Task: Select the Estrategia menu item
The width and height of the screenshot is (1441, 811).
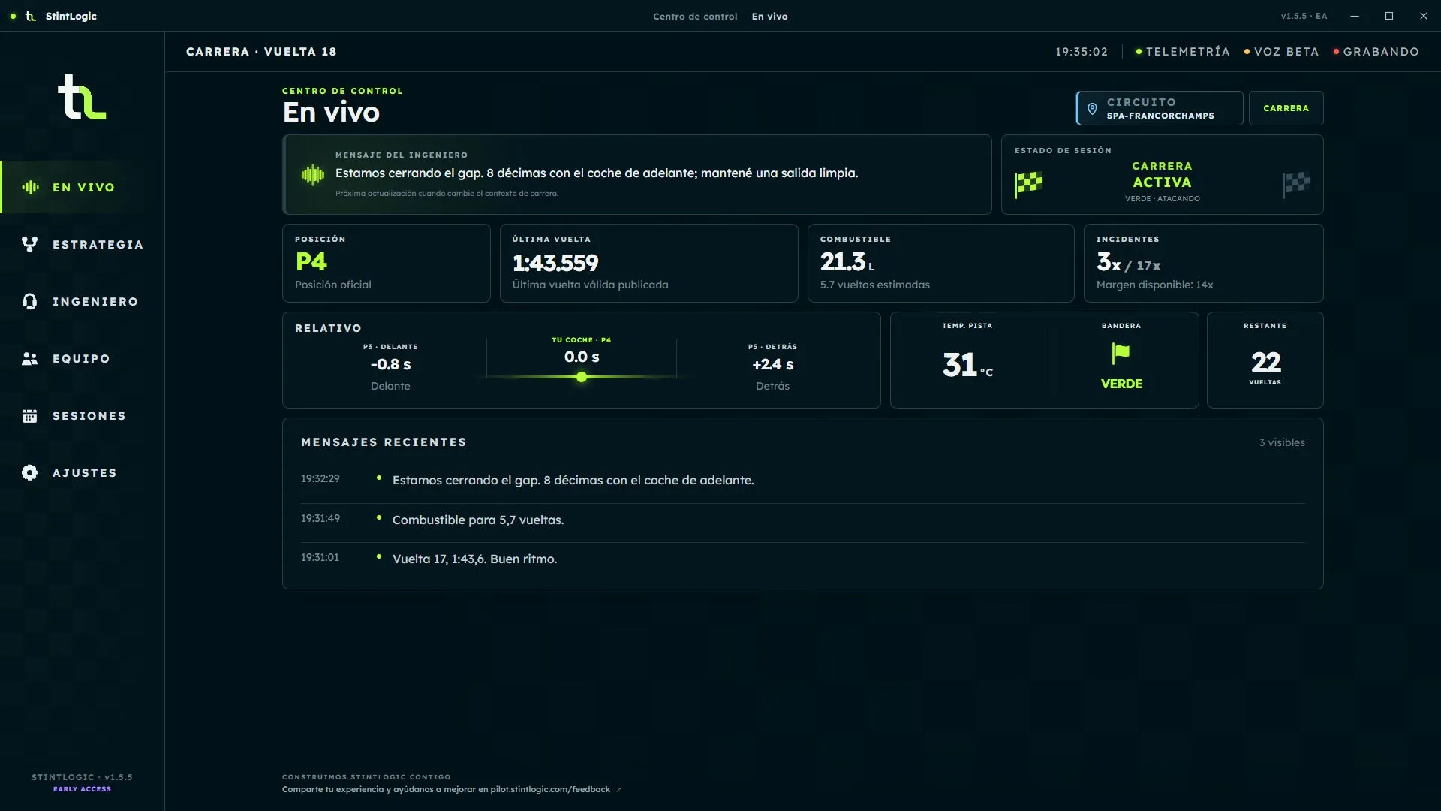Action: 83,244
